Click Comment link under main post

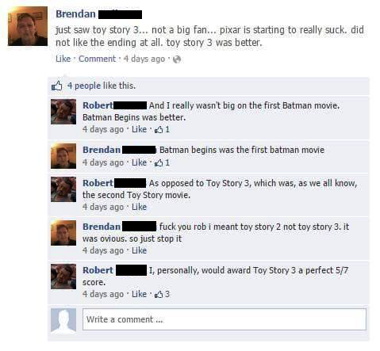point(98,59)
